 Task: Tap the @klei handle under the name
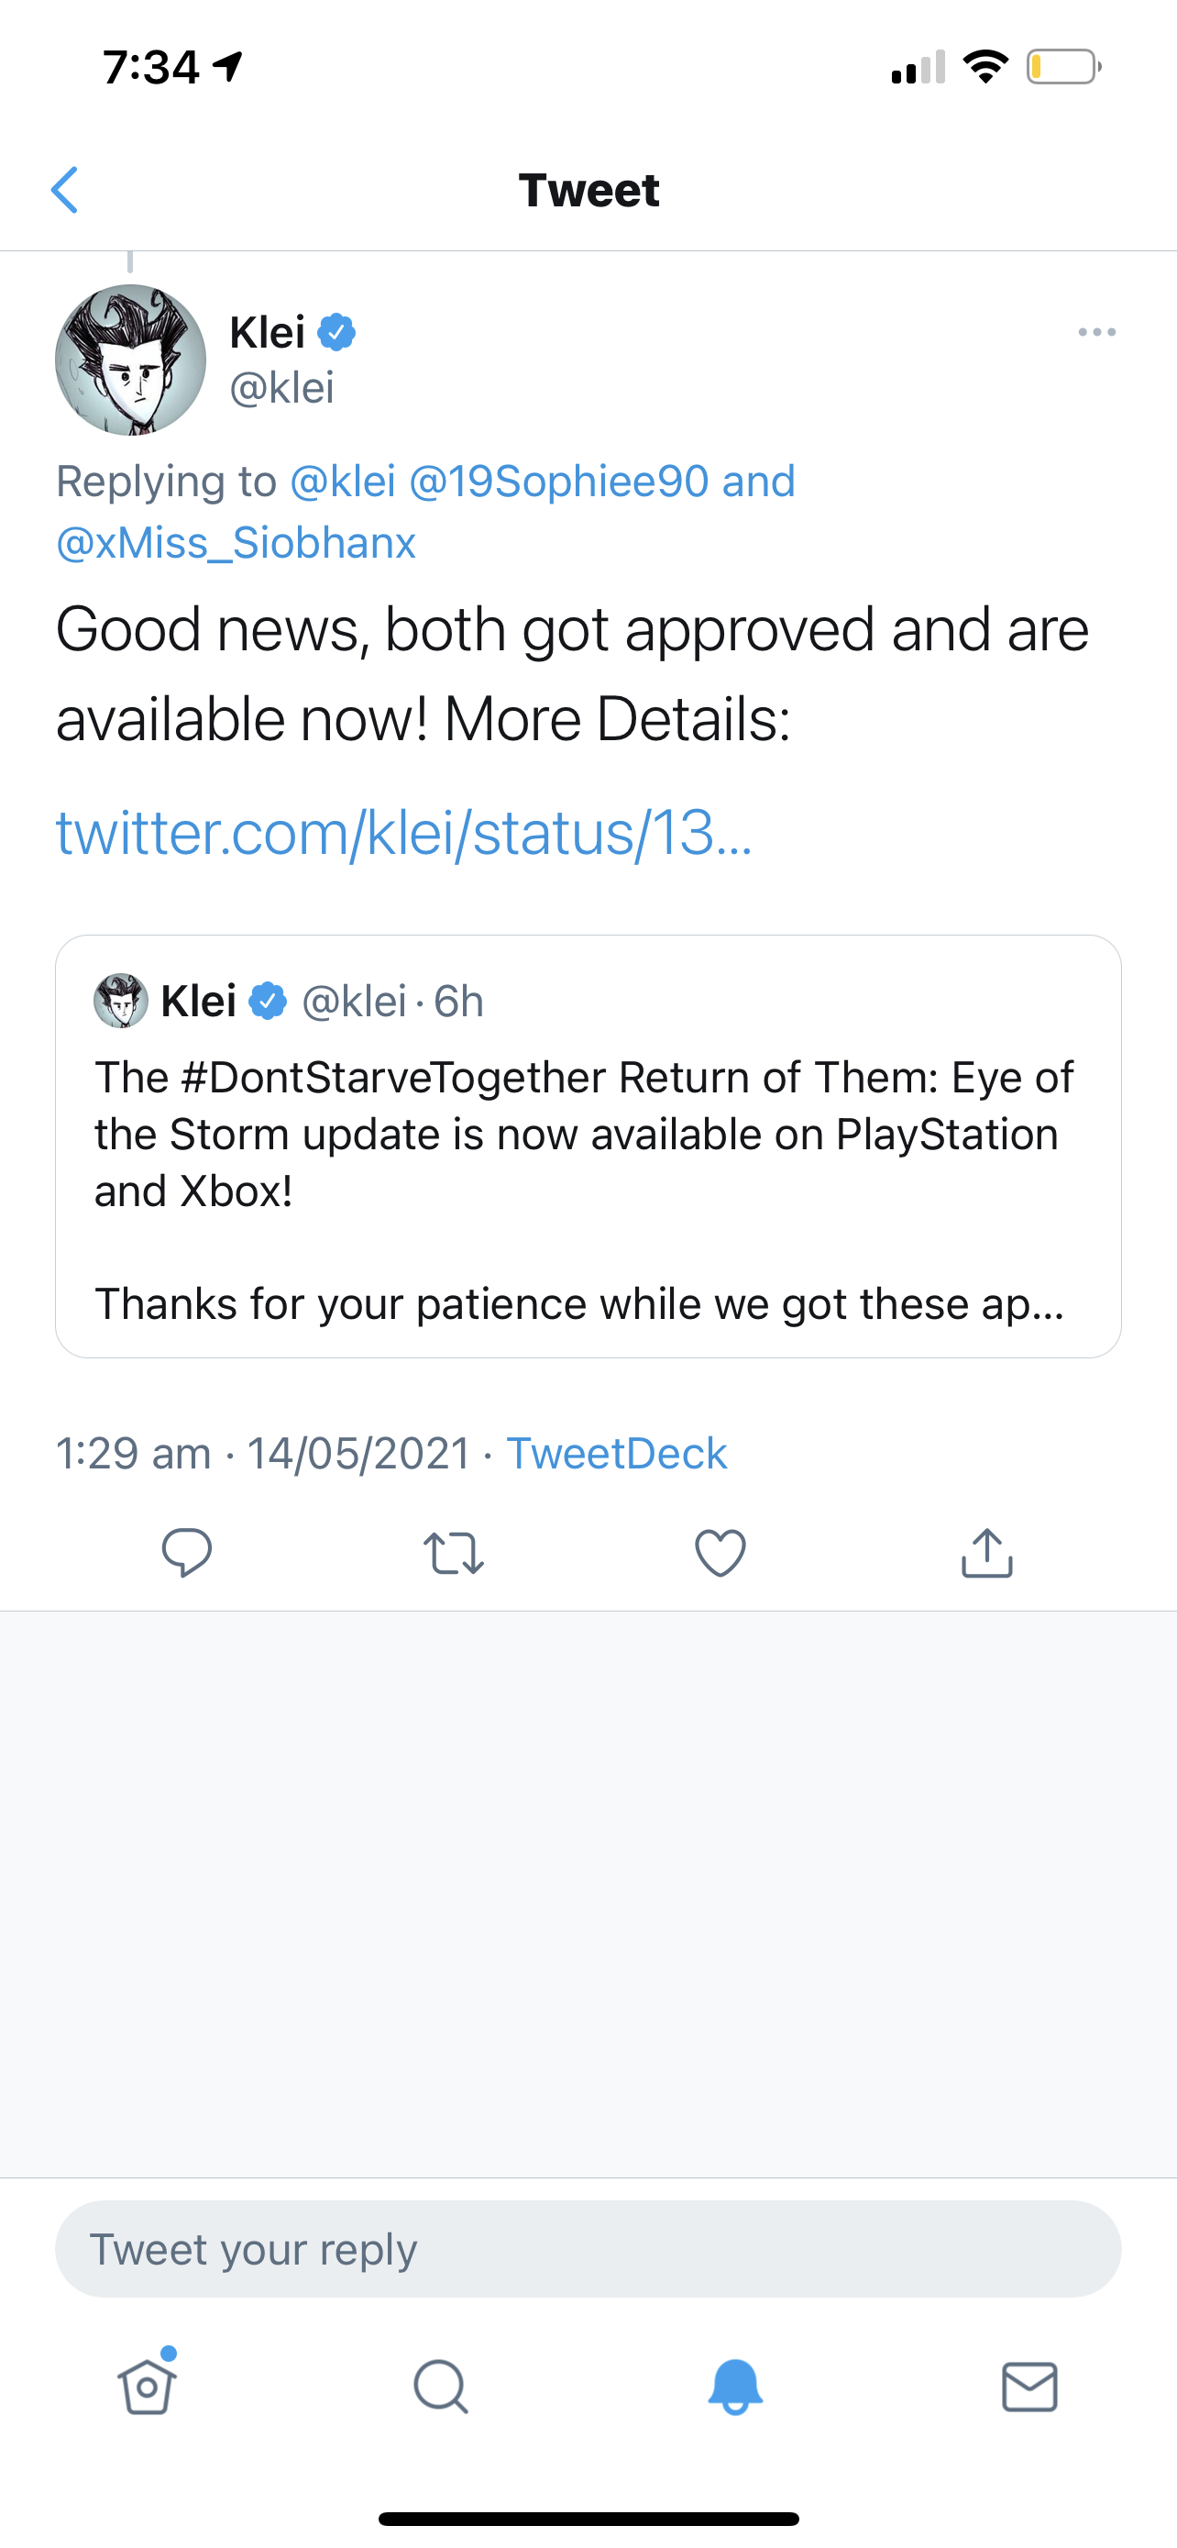(x=281, y=388)
